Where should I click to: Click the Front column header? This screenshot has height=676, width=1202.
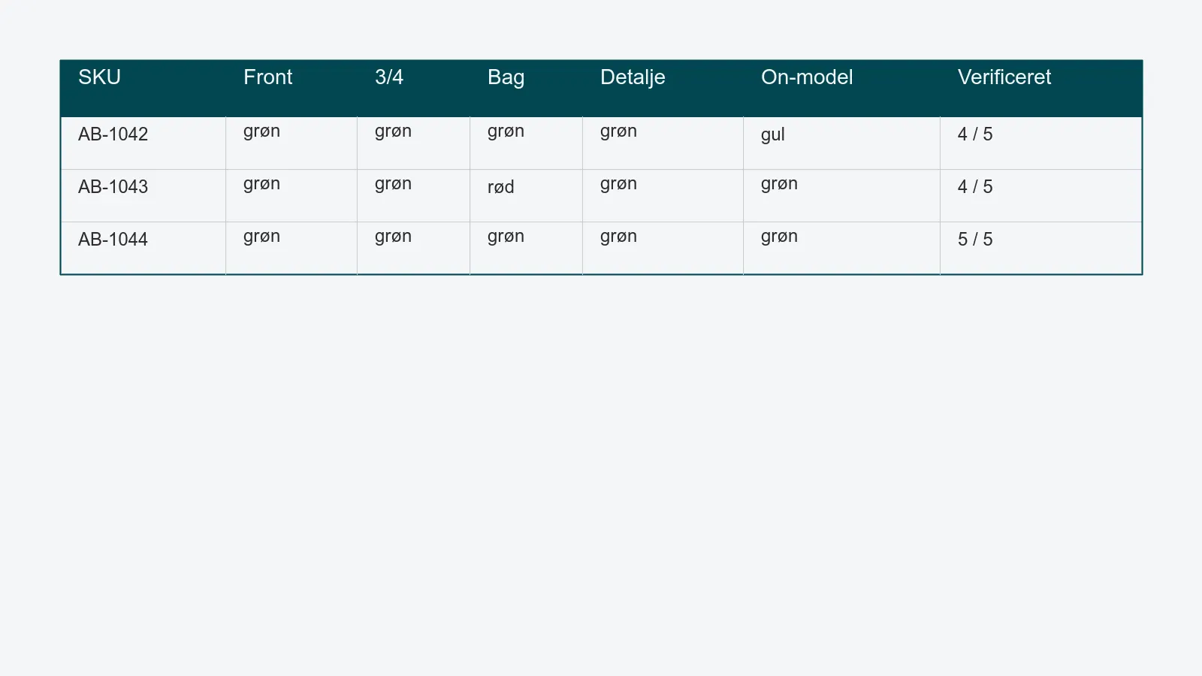pyautogui.click(x=291, y=89)
